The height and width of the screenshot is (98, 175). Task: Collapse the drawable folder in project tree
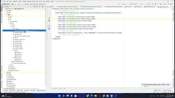point(12,29)
